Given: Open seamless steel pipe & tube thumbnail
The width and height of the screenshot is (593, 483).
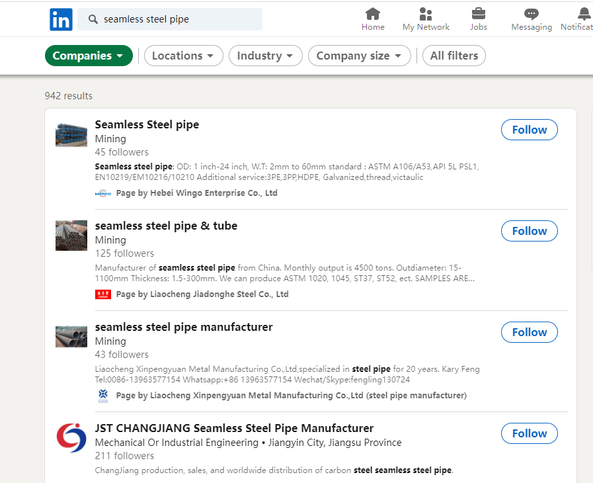Looking at the screenshot, I should click(71, 236).
